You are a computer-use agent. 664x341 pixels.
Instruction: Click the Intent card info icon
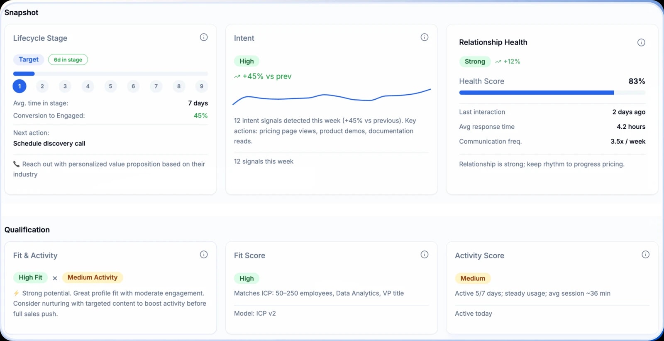(x=425, y=37)
